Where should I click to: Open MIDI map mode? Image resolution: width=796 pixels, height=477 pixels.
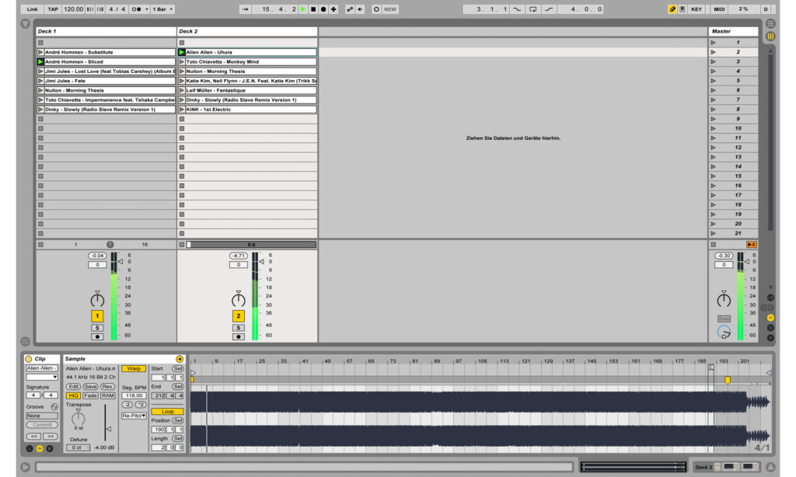click(x=719, y=9)
